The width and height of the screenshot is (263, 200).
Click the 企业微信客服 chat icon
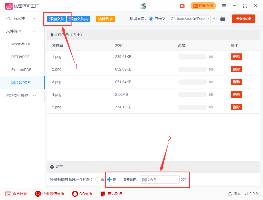38,194
